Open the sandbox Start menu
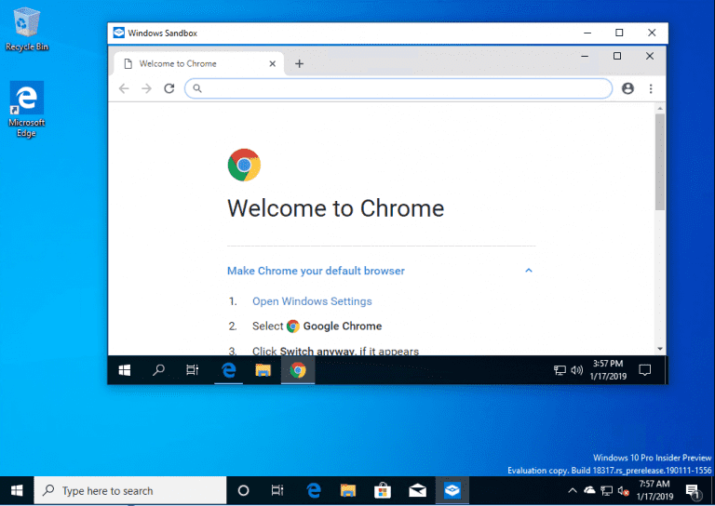715x506 pixels. click(x=125, y=370)
